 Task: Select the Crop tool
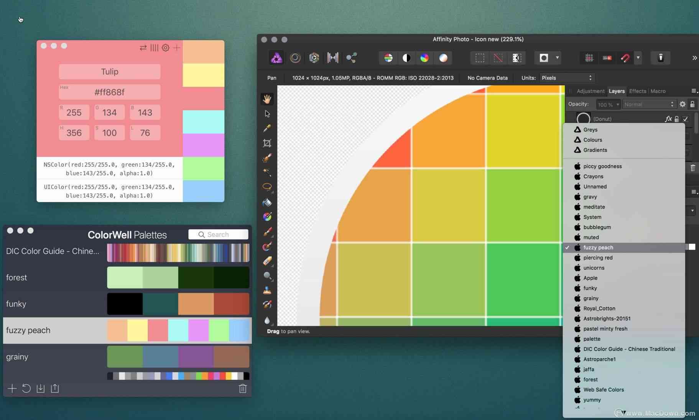tap(267, 143)
